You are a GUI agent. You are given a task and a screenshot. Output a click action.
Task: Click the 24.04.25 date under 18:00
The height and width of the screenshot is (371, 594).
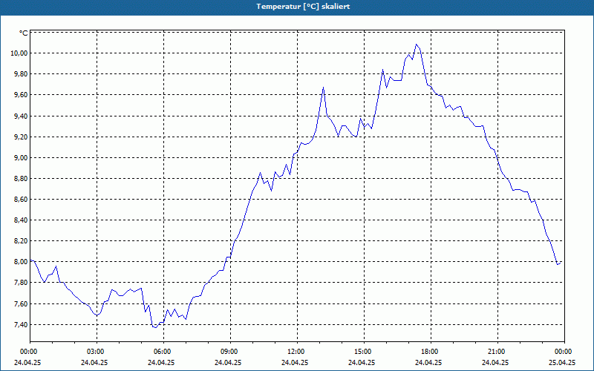tap(428, 362)
